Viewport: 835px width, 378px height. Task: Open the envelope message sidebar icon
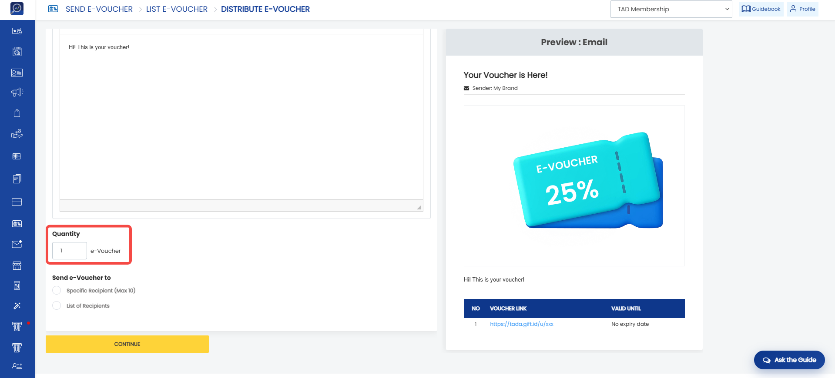point(17,244)
